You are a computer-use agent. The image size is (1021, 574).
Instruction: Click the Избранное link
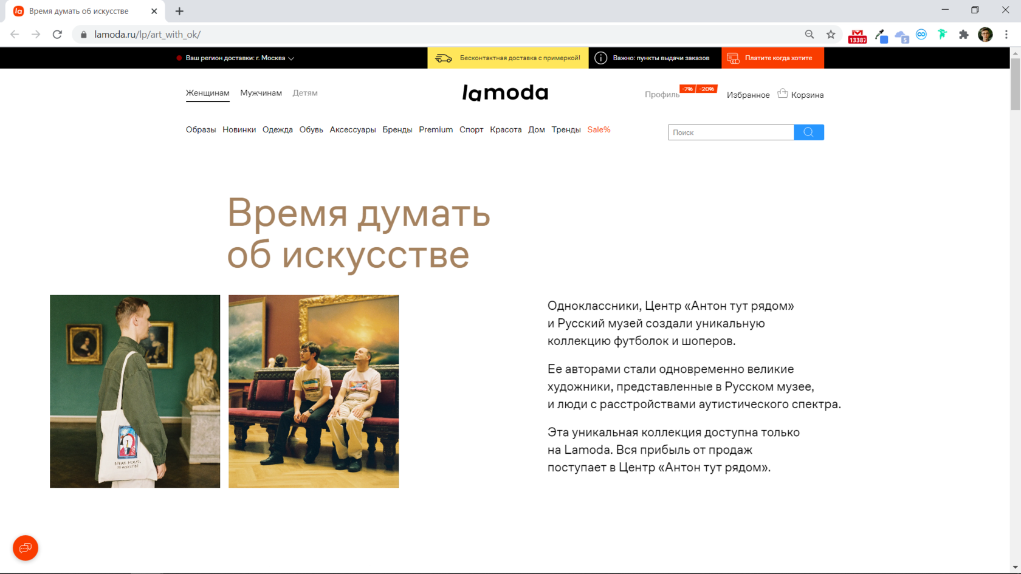(748, 95)
